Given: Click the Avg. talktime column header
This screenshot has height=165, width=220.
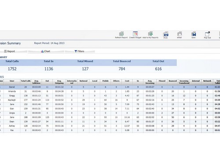Looking at the screenshot, I should (37, 82).
